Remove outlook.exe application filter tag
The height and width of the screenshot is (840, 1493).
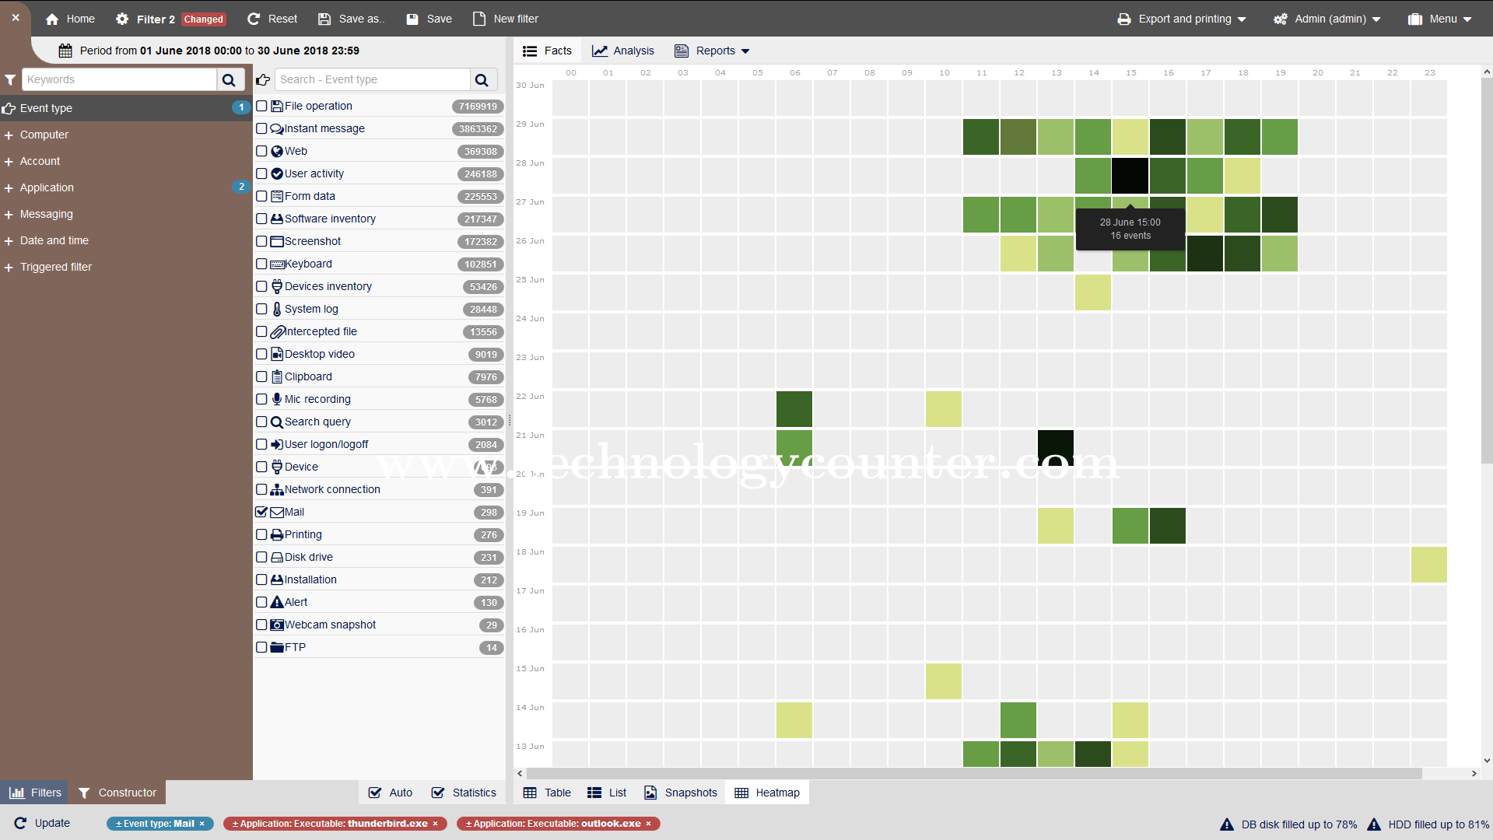648,824
